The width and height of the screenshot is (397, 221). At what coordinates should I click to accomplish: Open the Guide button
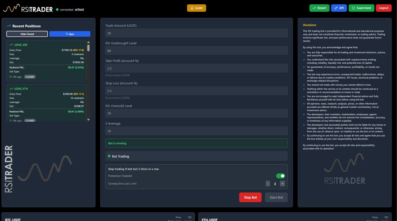point(197,8)
